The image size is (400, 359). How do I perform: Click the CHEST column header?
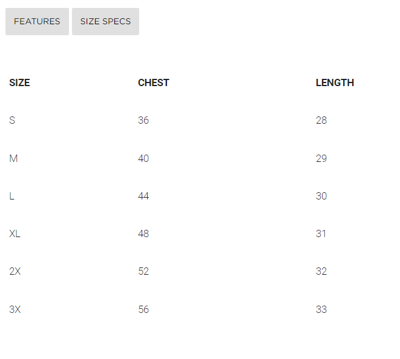(x=154, y=83)
